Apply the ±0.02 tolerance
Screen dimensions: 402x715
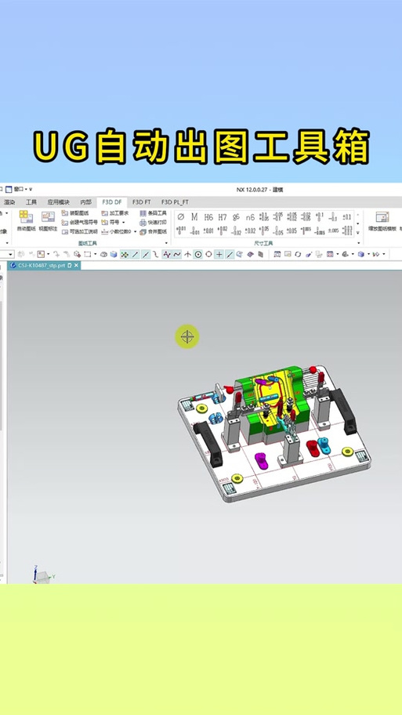(250, 230)
